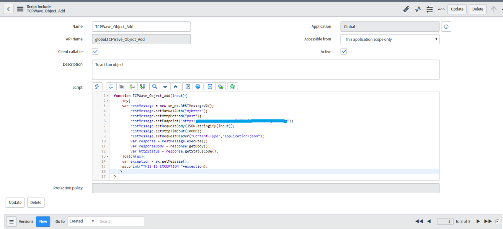Viewport: 503px width, 229px height.
Task: Delete the record using the bottom Delete button
Action: (x=36, y=202)
